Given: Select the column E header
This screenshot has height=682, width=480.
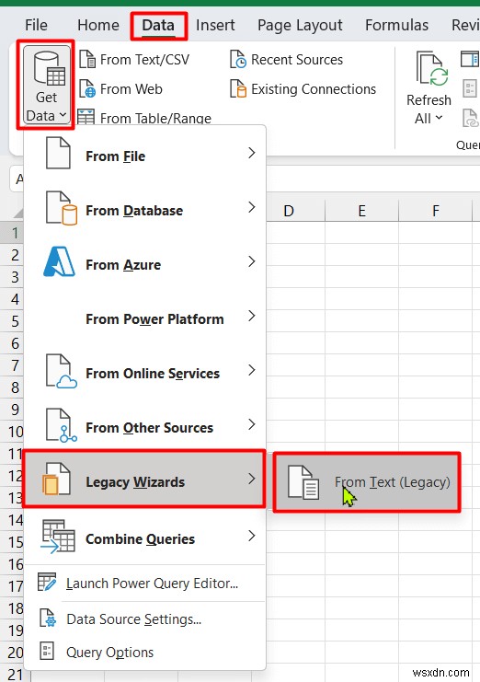Looking at the screenshot, I should point(361,211).
